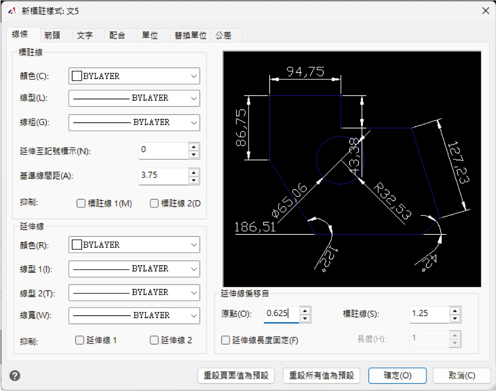This screenshot has height=392, width=496.
Task: Close the dimension style dialog
Action: (486, 11)
